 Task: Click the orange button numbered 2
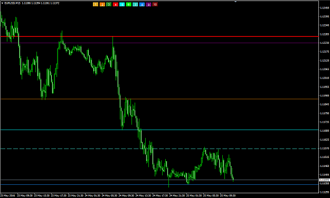click(x=102, y=4)
